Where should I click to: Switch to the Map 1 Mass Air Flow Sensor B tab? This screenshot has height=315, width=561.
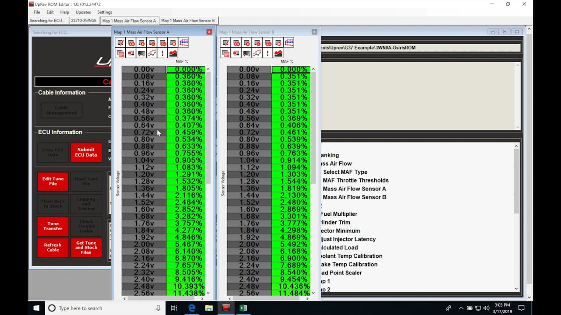pos(188,21)
